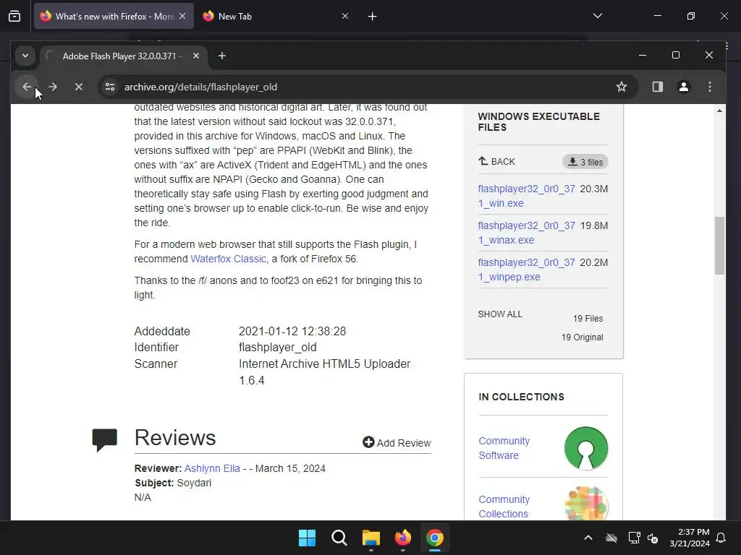Image resolution: width=741 pixels, height=555 pixels.
Task: Open the Chrome profile avatar icon
Action: pyautogui.click(x=683, y=87)
